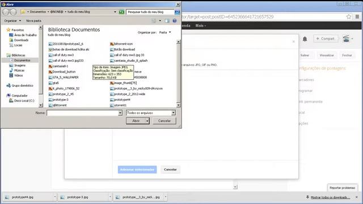Select Grupo doméstico in sidebar
The image size is (363, 204).
click(20, 86)
